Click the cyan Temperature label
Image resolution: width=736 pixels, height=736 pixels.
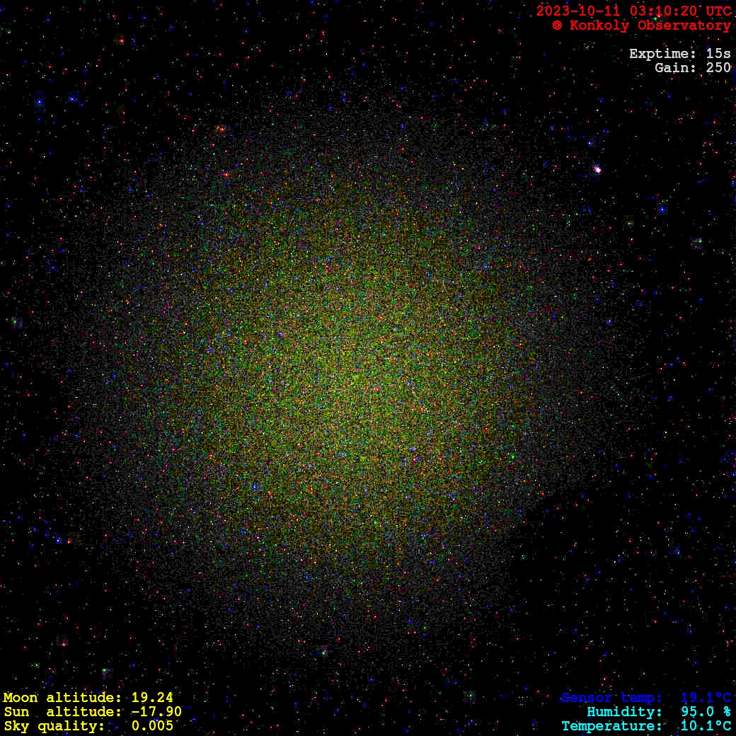611,726
